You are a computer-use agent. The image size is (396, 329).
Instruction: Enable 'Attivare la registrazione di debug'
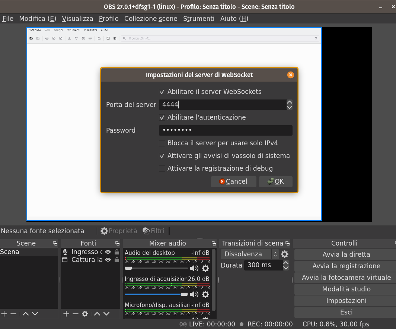point(162,168)
